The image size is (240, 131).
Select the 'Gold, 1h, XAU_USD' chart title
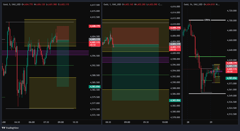click(193, 5)
